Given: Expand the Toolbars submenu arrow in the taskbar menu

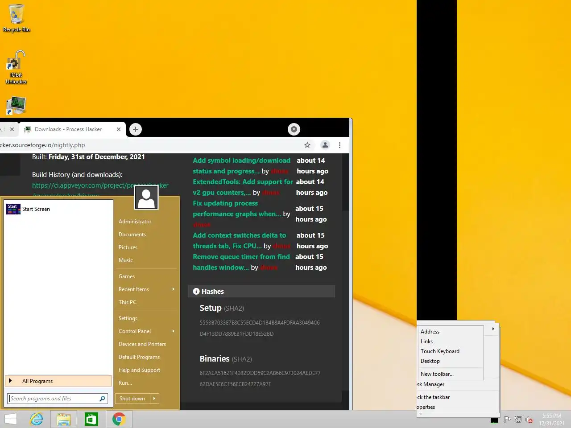Looking at the screenshot, I should (493, 329).
